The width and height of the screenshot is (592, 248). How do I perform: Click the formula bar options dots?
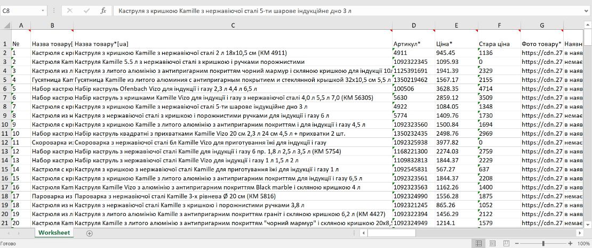tap(54, 11)
